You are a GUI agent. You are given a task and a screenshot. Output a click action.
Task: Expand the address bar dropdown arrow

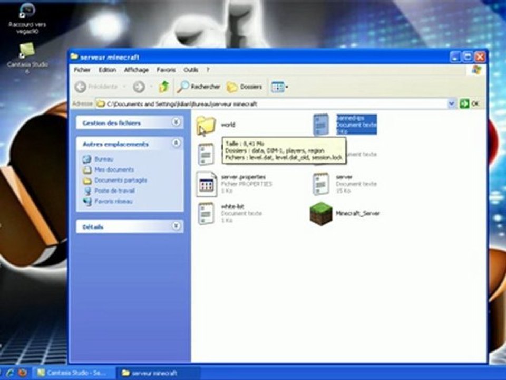[x=452, y=104]
